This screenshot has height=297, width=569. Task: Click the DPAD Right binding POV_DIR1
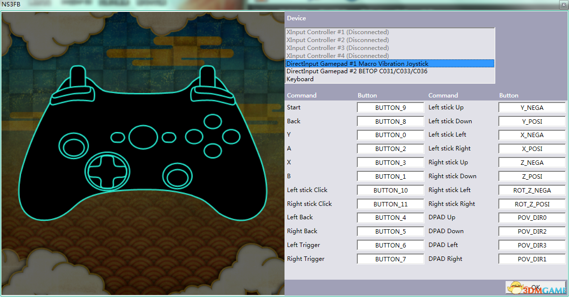532,259
